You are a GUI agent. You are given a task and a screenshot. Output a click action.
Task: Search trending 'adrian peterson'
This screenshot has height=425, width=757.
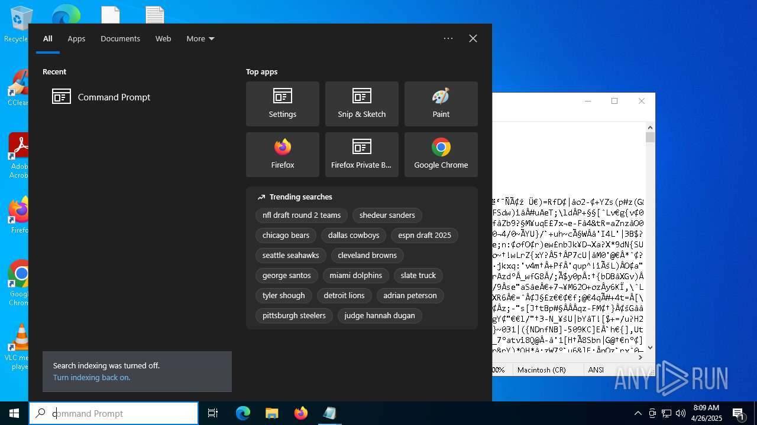[410, 296]
